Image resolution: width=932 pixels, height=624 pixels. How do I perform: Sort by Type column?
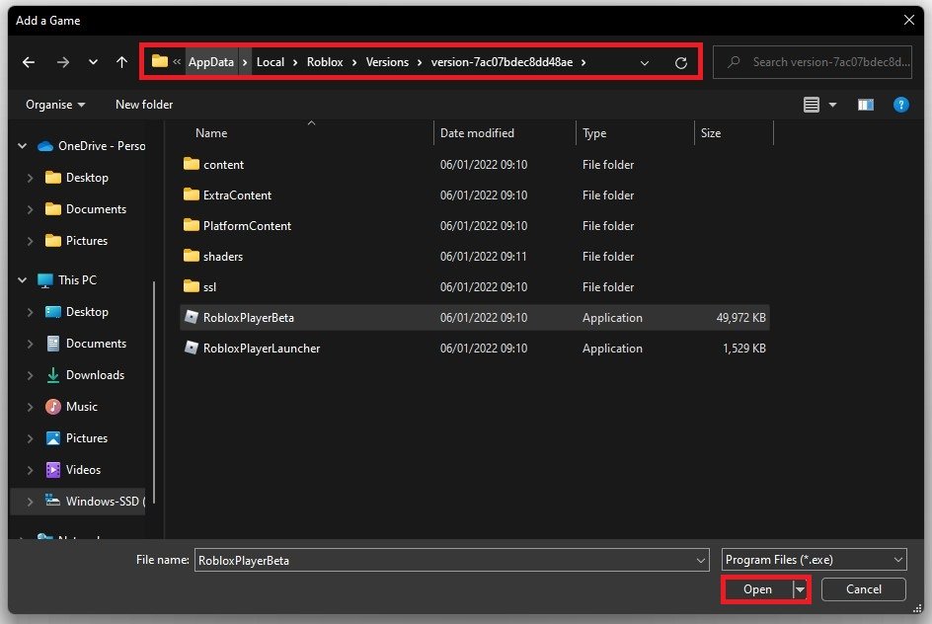(x=593, y=133)
